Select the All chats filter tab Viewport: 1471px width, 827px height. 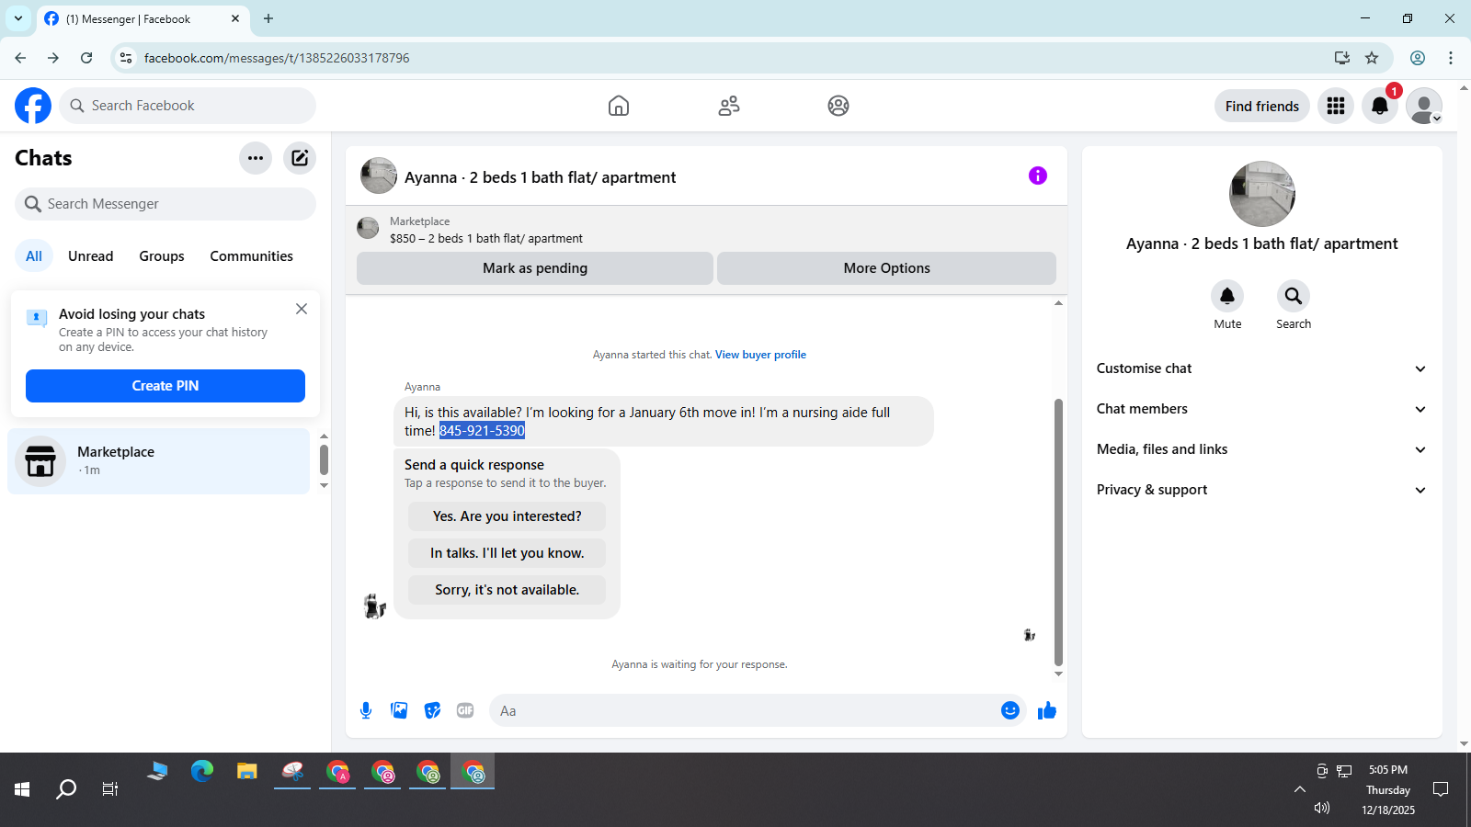coord(34,256)
